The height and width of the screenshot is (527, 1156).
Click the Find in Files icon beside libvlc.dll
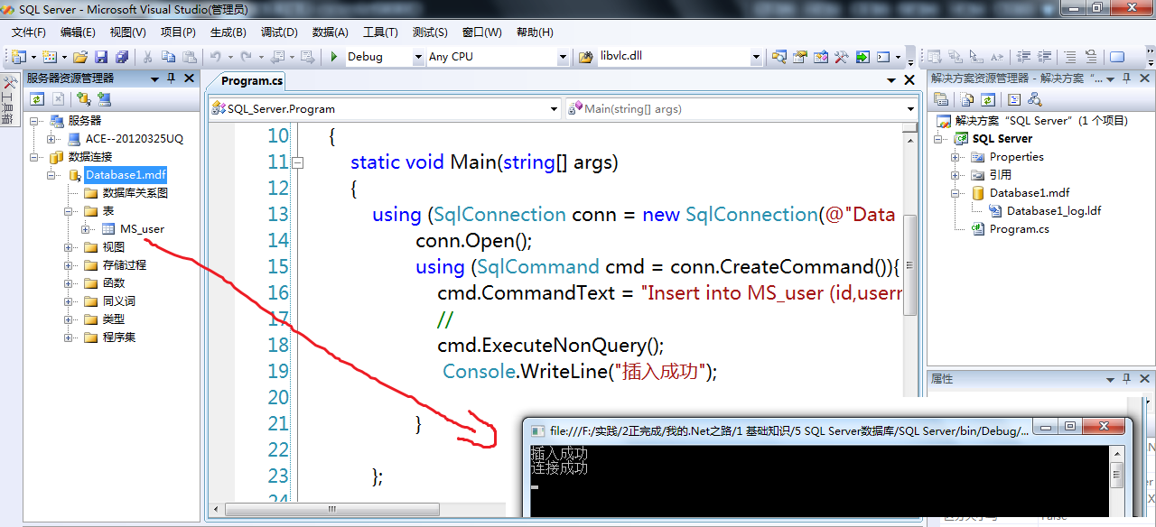pyautogui.click(x=584, y=56)
